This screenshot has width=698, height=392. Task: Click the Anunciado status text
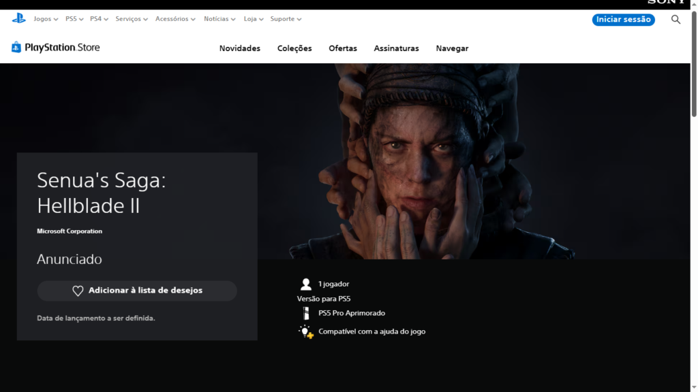pyautogui.click(x=70, y=259)
